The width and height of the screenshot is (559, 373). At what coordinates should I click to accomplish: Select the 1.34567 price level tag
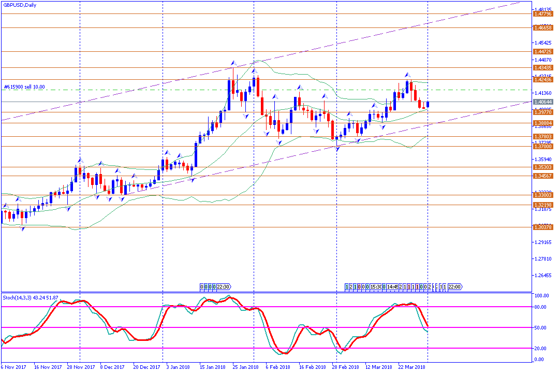543,176
